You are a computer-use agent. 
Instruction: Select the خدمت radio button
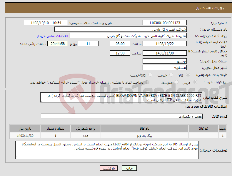[x=171, y=75]
